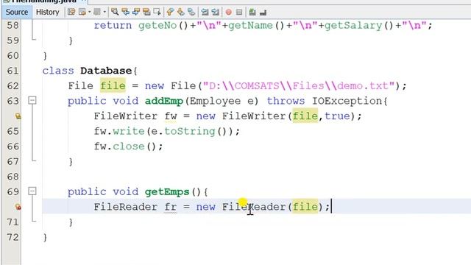Viewport: 471px width, 265px height.
Task: Open the History view tab
Action: click(47, 12)
